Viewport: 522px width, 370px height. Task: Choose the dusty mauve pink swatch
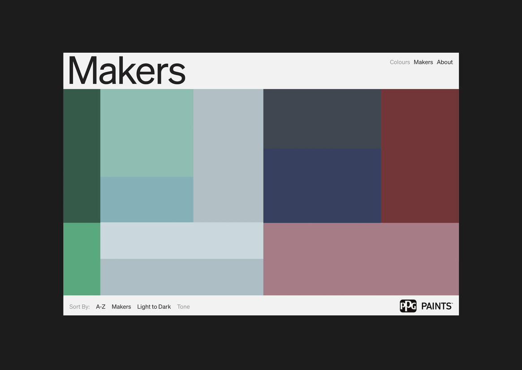(x=361, y=259)
